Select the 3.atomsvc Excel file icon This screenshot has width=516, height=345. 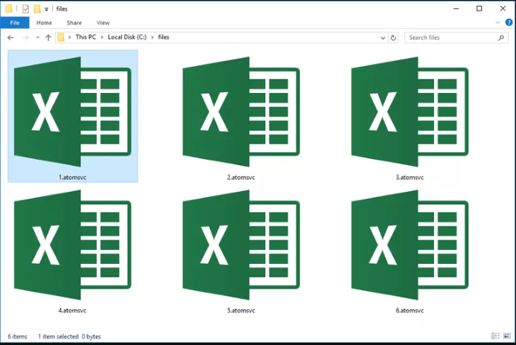410,112
